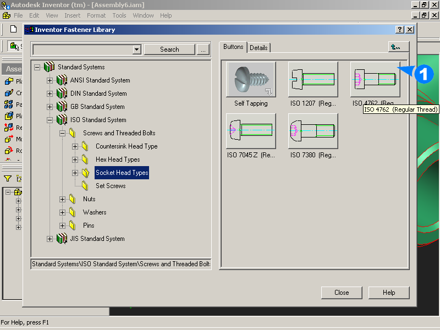Expand the Hex Head Types folder
The image size is (440, 330).
75,159
